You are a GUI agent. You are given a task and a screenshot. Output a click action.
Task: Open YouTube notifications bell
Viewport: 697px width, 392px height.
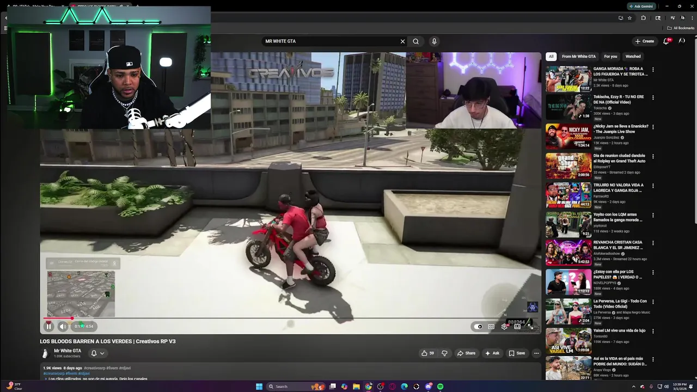(667, 41)
